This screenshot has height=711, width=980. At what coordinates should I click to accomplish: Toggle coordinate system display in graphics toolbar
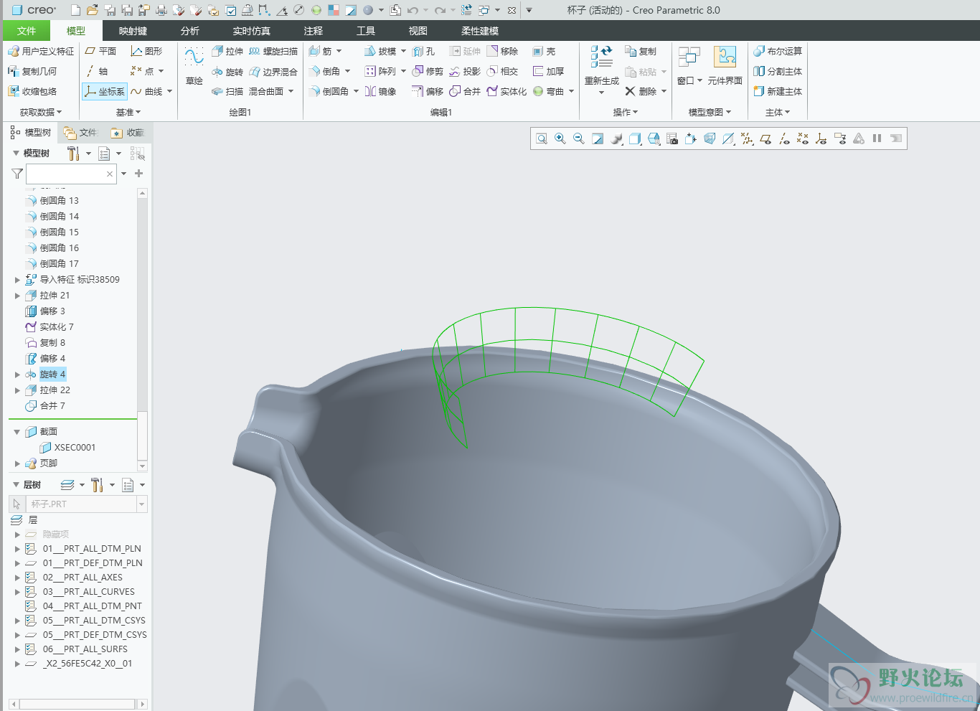coord(821,138)
